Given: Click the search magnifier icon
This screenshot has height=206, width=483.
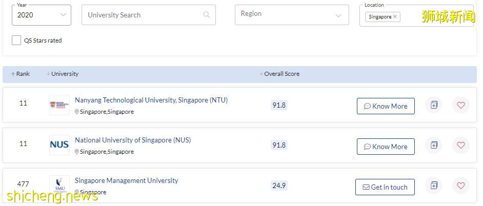Looking at the screenshot, I should pos(207,15).
